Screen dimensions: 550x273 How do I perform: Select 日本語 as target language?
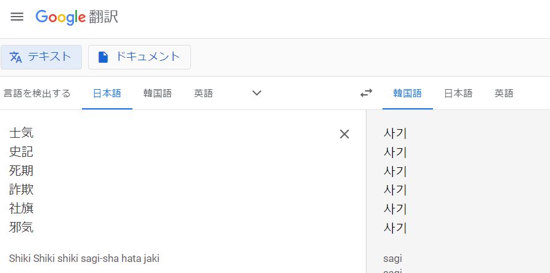click(x=458, y=93)
